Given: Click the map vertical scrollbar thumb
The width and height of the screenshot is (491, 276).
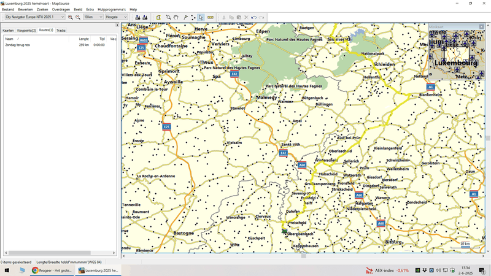Looking at the screenshot, I should (x=488, y=138).
